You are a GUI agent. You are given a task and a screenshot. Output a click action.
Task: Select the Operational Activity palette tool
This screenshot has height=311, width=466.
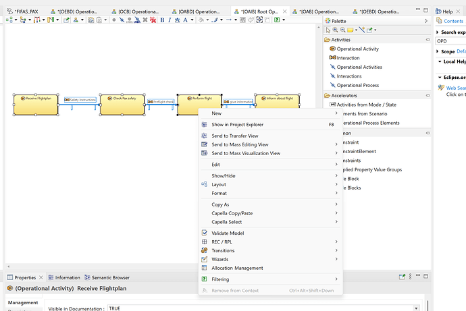click(x=359, y=49)
